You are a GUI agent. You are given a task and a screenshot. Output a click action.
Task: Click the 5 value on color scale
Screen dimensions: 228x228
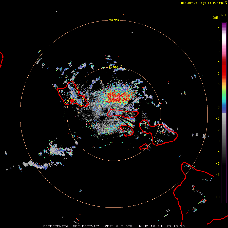(219, 51)
